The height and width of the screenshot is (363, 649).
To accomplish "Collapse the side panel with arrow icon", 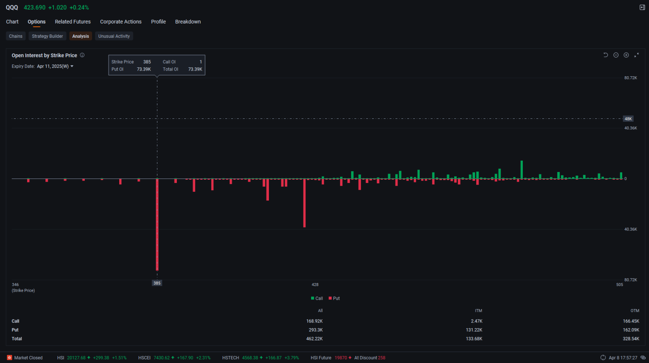I will [642, 7].
